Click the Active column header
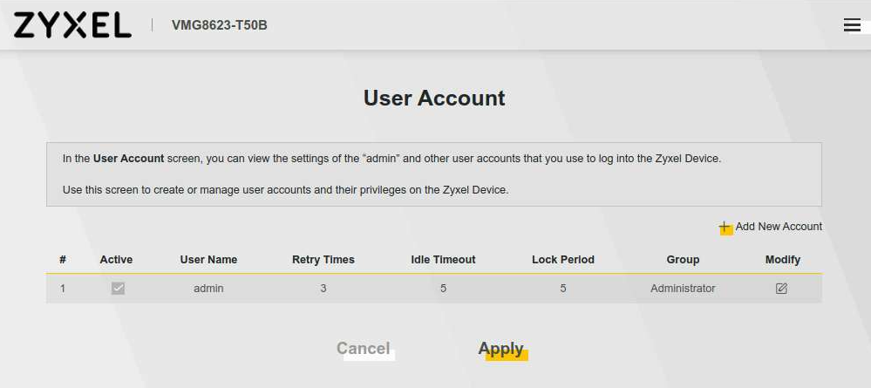Image resolution: width=871 pixels, height=388 pixels. pos(116,260)
